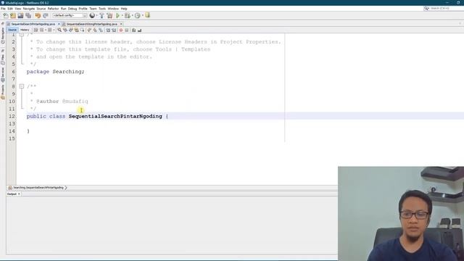Screen dimensions: 464x261
Task: Go to next bookmark icon
Action: (95, 30)
